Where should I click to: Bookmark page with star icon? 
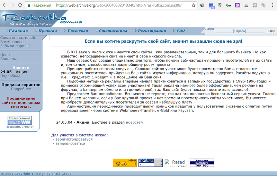(194, 5)
